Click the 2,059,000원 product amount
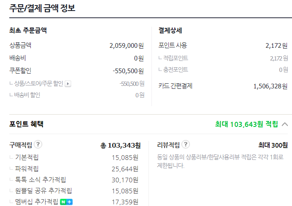292x206 pixels. [126, 46]
